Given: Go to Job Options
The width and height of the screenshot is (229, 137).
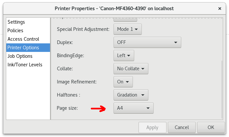Looking at the screenshot, I should tap(28, 56).
